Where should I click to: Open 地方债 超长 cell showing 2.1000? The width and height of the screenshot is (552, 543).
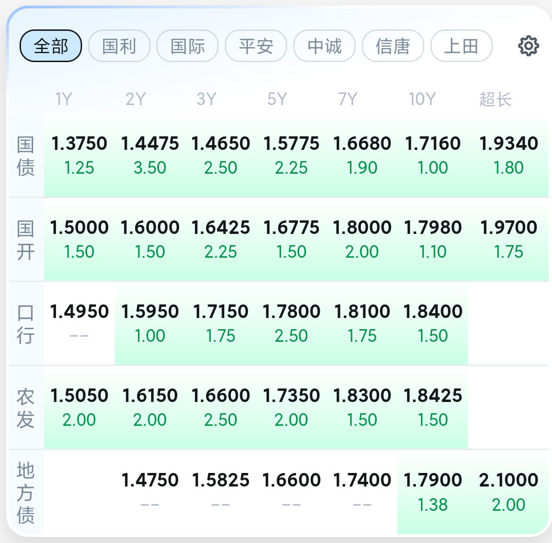pyautogui.click(x=509, y=491)
